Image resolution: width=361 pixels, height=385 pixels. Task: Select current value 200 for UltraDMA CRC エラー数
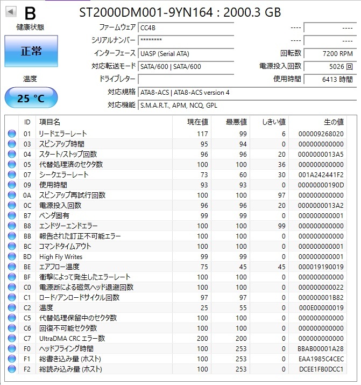click(x=202, y=339)
